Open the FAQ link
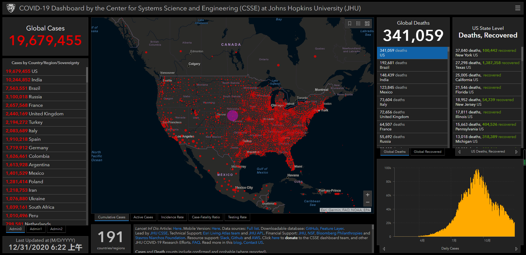Image resolution: width=526 pixels, height=255 pixels. 196,242
